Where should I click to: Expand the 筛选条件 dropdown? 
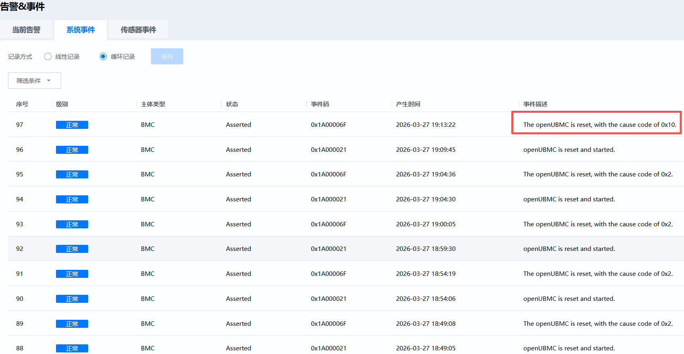click(34, 81)
